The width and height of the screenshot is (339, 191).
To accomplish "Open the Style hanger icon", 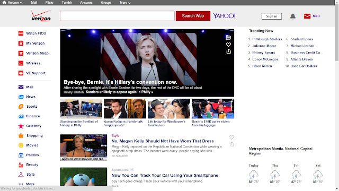I will pos(21,175).
